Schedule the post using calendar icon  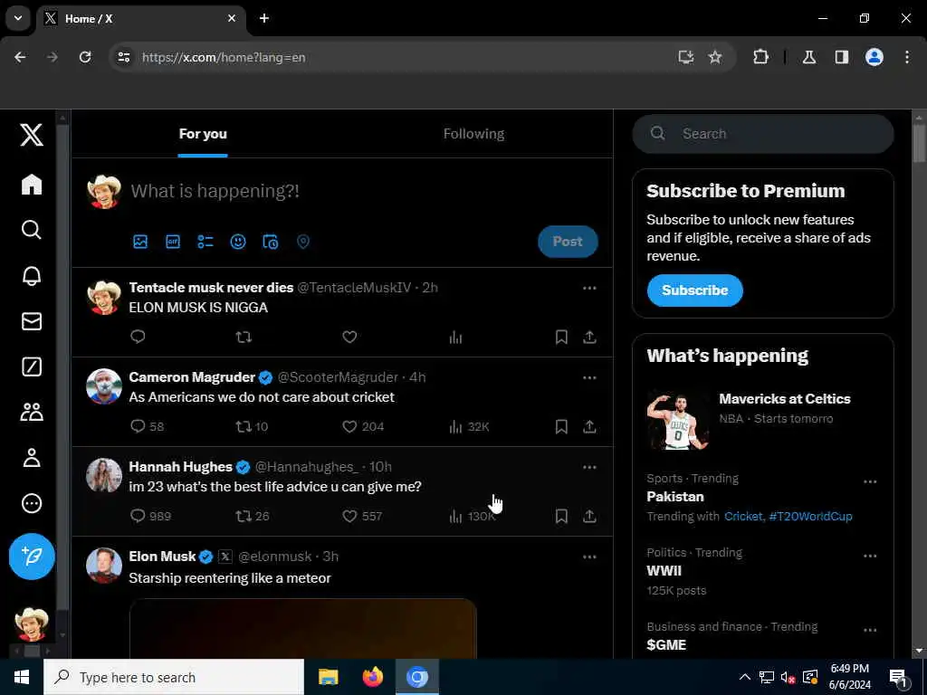tap(270, 241)
